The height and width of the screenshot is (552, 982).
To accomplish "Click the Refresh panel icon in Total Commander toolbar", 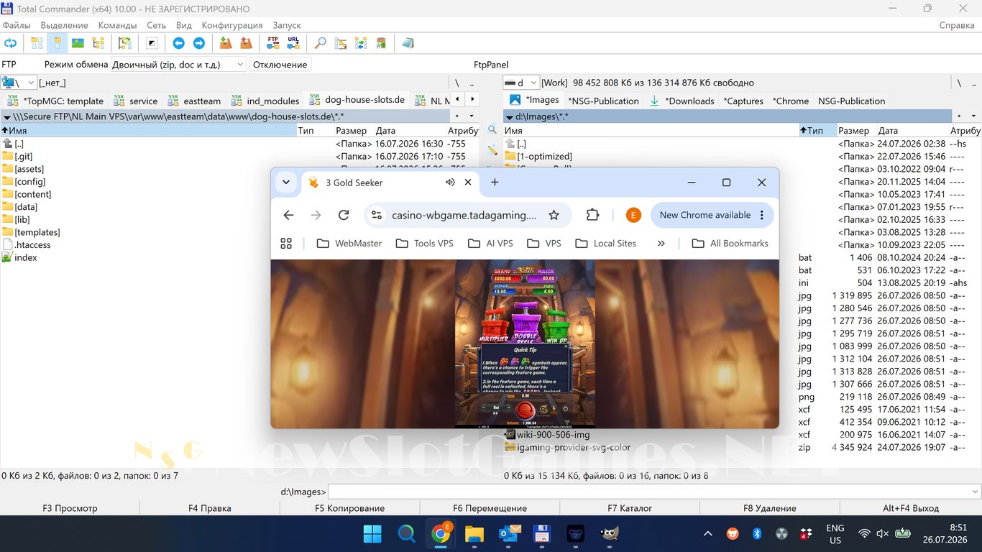I will (10, 43).
